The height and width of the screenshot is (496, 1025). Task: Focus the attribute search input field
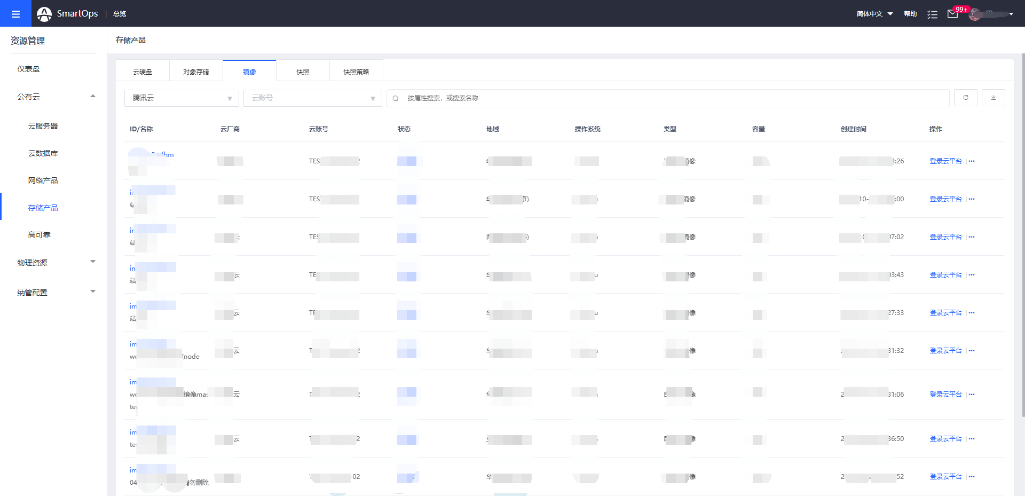click(x=668, y=98)
